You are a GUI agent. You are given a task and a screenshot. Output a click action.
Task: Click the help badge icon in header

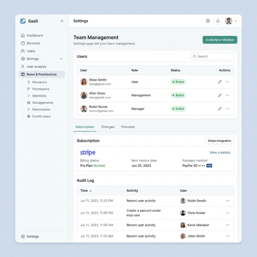pos(208,21)
